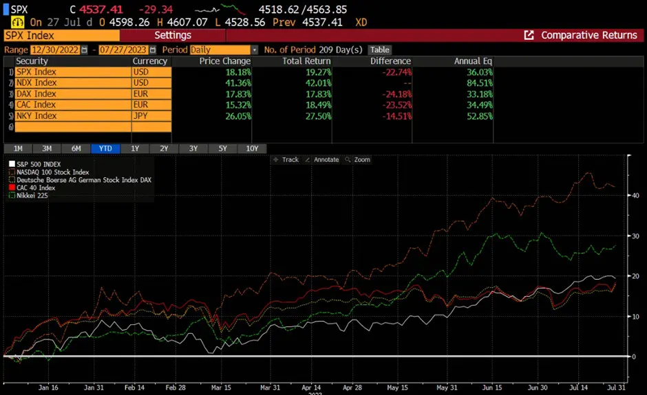647x395 pixels.
Task: Open the JPY currency field for NKY Index
Action: [150, 116]
